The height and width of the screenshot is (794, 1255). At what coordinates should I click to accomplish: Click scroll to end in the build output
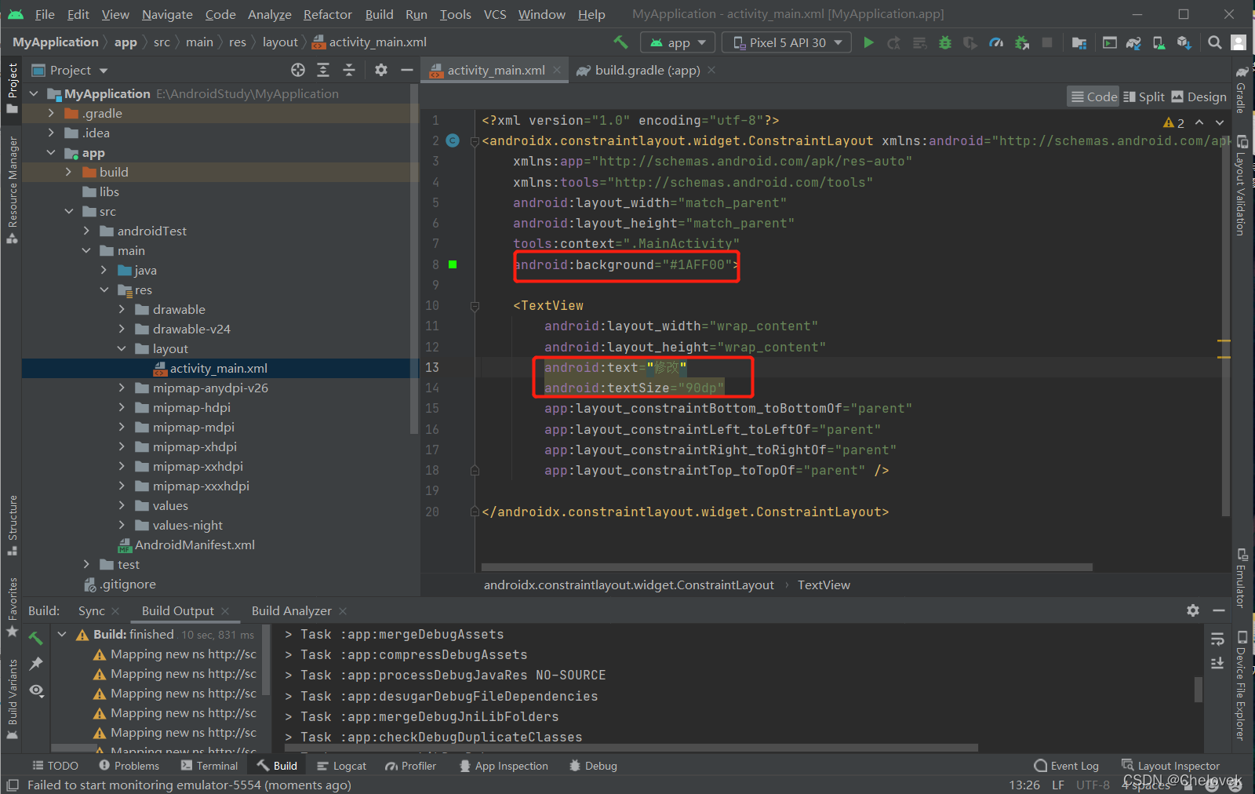click(1217, 663)
